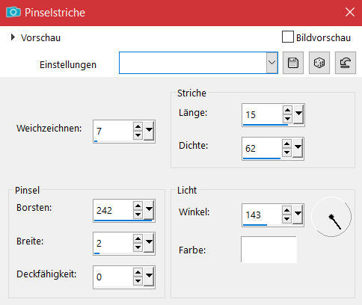This screenshot has height=305, width=362.
Task: Expand the Vorschau preview section
Action: click(x=13, y=37)
